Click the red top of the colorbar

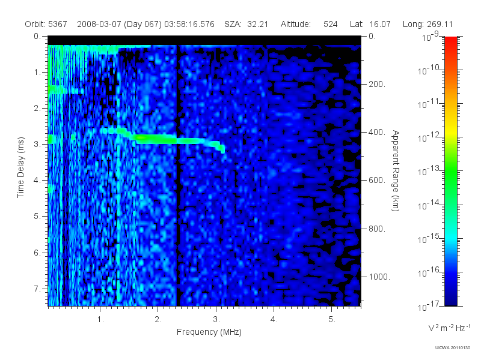pyautogui.click(x=451, y=43)
